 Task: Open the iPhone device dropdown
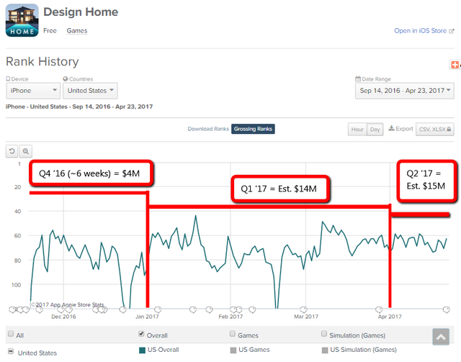pos(33,91)
